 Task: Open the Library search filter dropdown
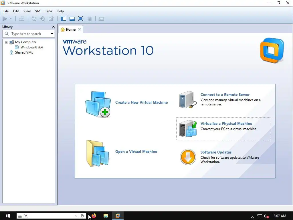point(52,34)
